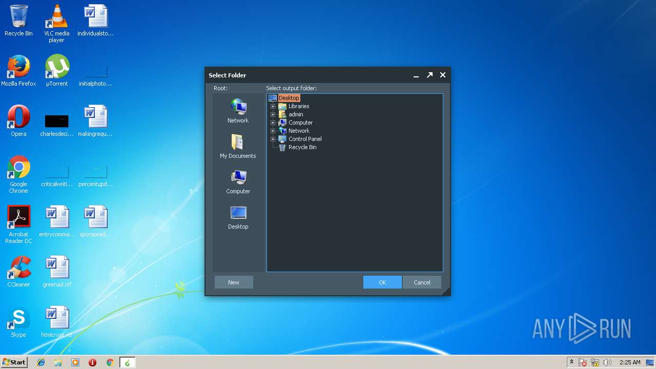The image size is (656, 369).
Task: Minimize the Select Folder dialog
Action: (x=416, y=75)
